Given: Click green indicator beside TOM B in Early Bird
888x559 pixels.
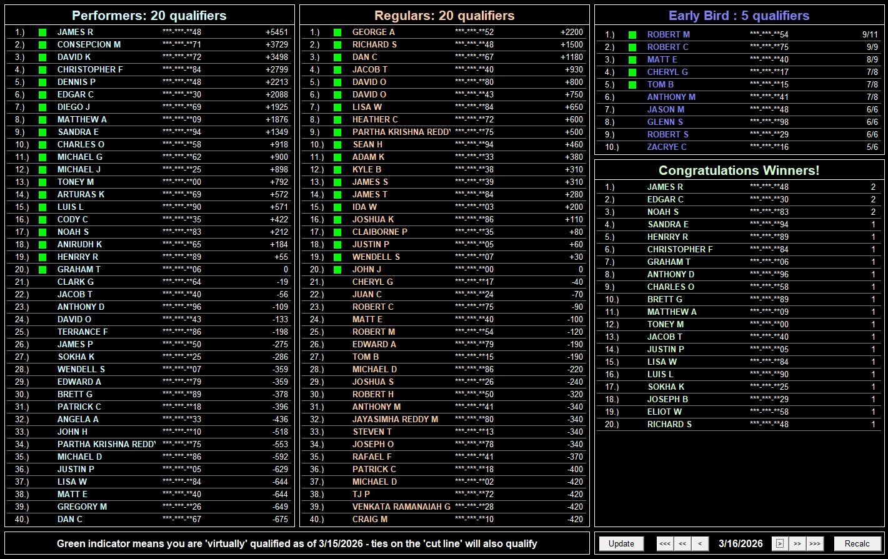Looking at the screenshot, I should coord(632,85).
